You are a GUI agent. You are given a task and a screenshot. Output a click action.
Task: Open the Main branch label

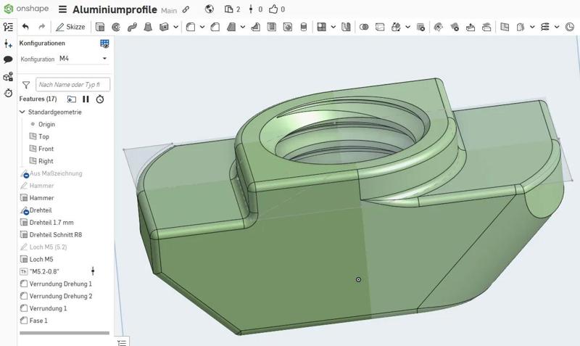(x=169, y=11)
